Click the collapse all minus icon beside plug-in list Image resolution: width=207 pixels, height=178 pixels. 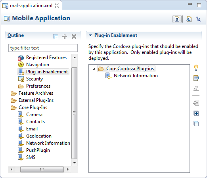coord(196,124)
